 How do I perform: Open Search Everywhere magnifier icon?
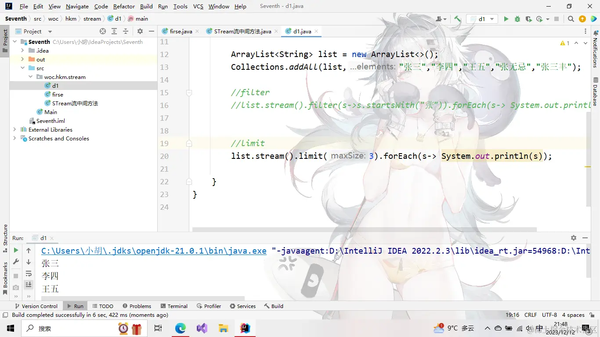tap(571, 19)
